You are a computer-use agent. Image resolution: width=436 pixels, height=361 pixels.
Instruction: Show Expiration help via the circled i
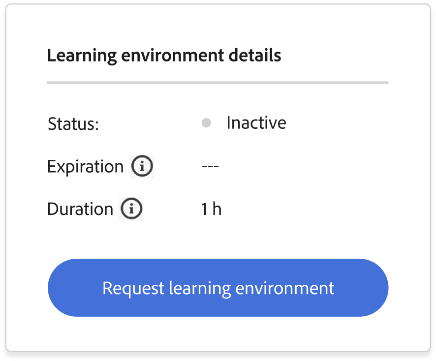click(142, 166)
